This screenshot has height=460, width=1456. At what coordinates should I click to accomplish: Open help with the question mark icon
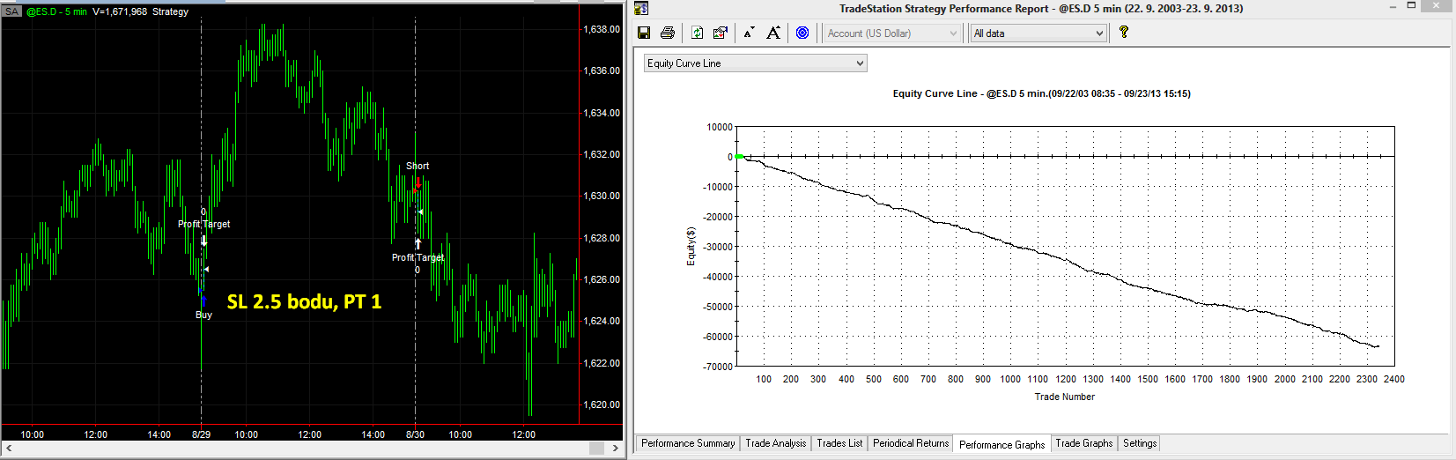click(1124, 33)
